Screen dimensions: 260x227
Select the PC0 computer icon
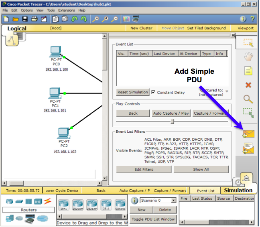[56, 51]
